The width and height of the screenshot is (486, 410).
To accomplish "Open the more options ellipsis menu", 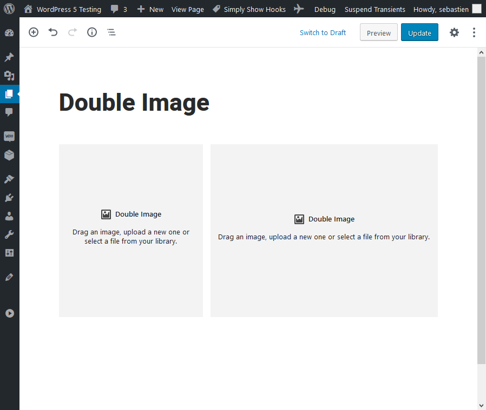I will (x=474, y=32).
